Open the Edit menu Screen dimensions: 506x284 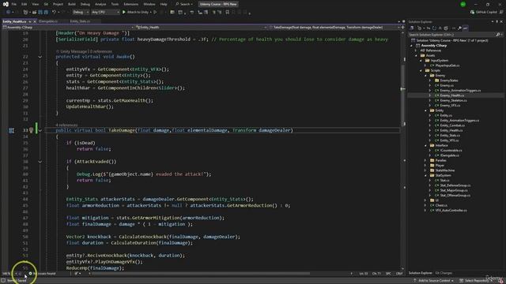[25, 4]
